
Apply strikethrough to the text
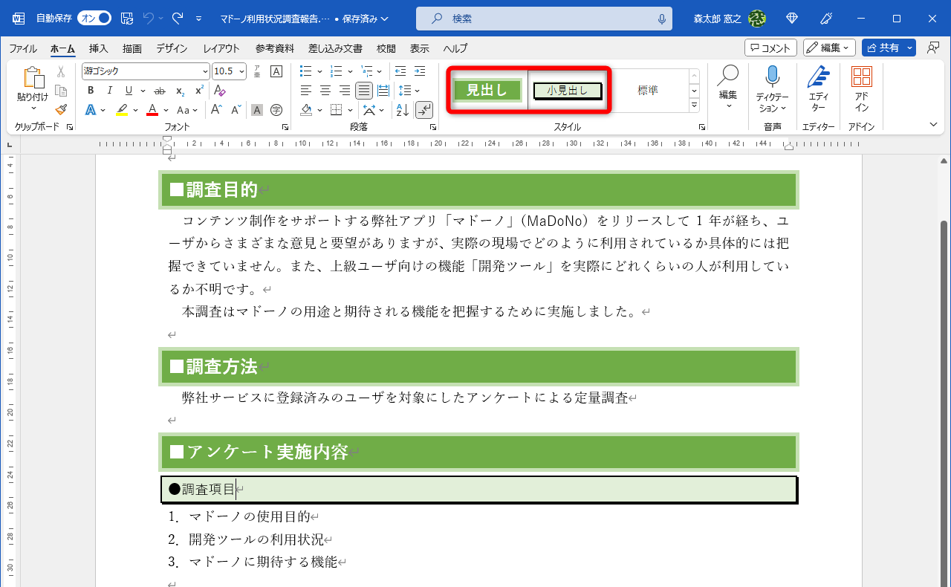point(158,90)
